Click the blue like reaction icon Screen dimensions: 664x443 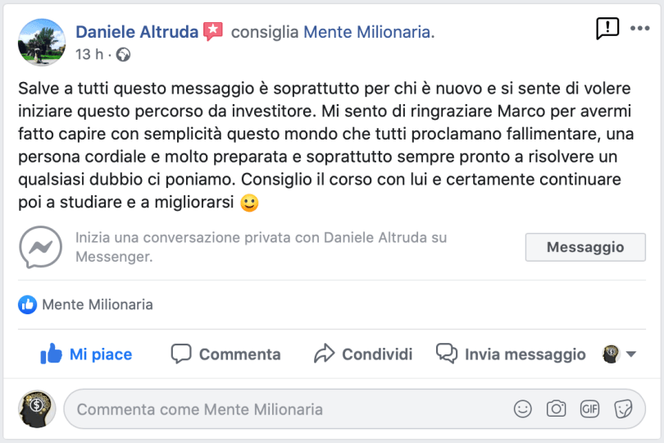28,304
